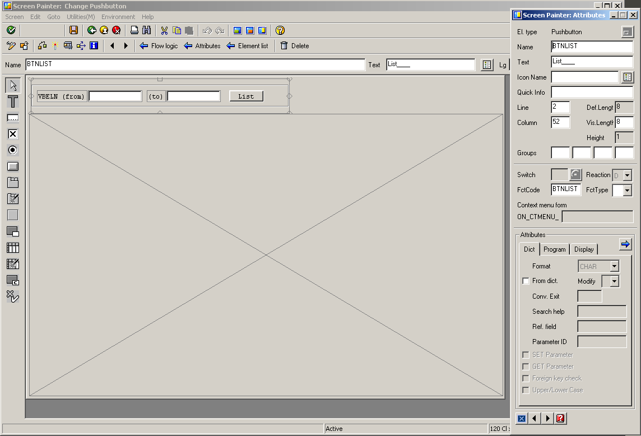Switch to the Dict attributes tab
The width and height of the screenshot is (641, 436).
(529, 249)
